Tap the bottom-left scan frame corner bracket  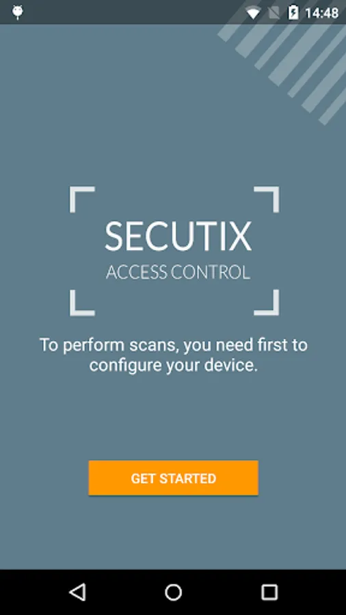82,303
